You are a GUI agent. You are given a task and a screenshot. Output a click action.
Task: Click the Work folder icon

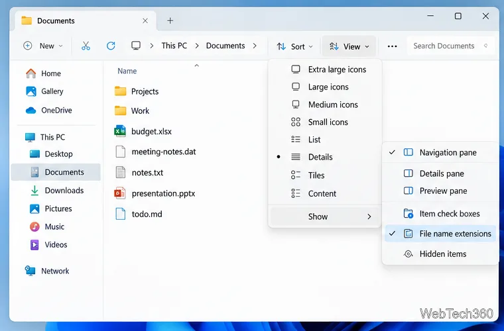coord(120,111)
